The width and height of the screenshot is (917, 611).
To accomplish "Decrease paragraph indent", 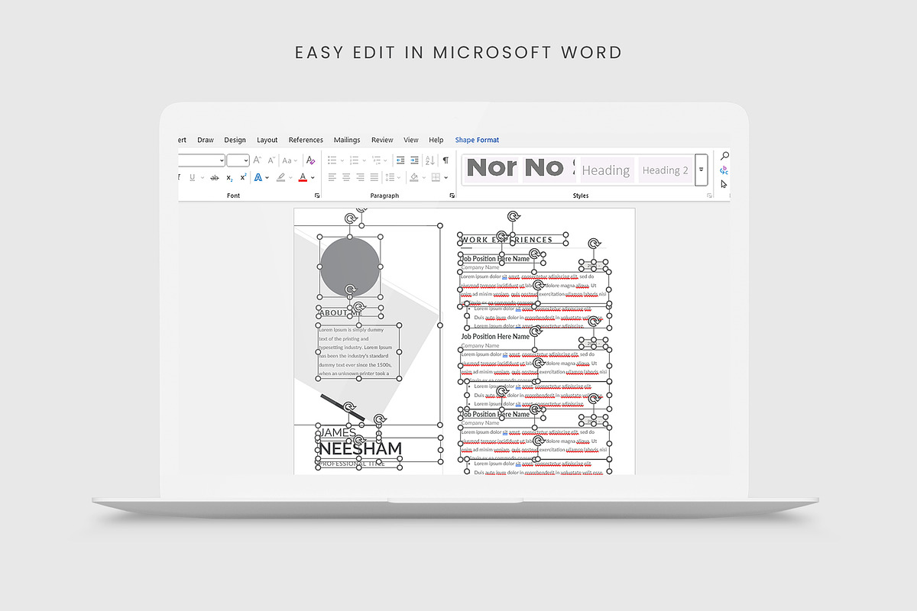I will pos(400,160).
